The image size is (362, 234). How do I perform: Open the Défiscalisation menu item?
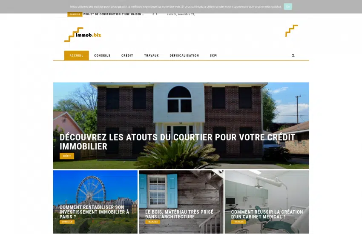pyautogui.click(x=184, y=56)
